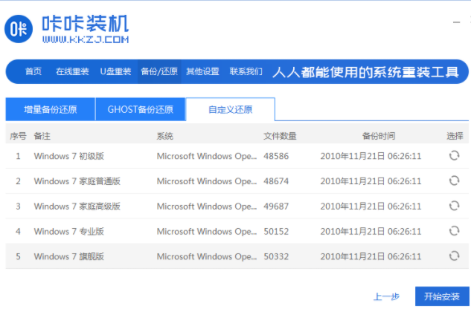This screenshot has width=471, height=309.
Task: Select row Windows 7 旗舰版
Action: [237, 256]
